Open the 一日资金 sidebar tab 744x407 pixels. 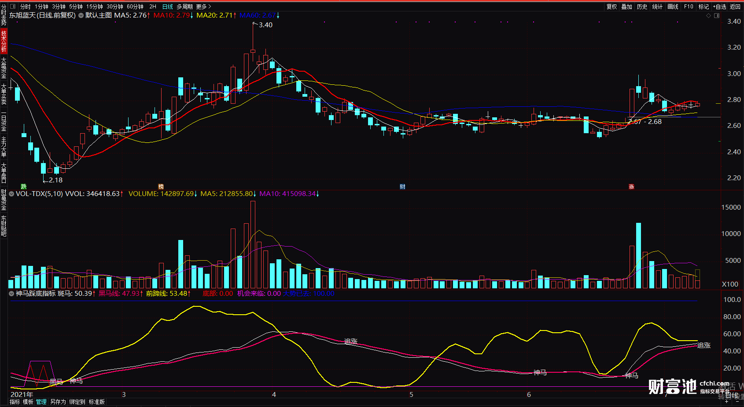click(x=4, y=121)
